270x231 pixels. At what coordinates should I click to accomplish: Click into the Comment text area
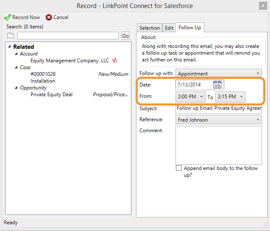coord(219,145)
